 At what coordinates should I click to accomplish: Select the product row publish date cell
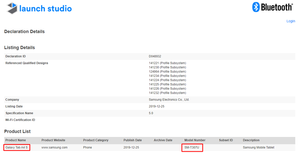[x=131, y=147]
